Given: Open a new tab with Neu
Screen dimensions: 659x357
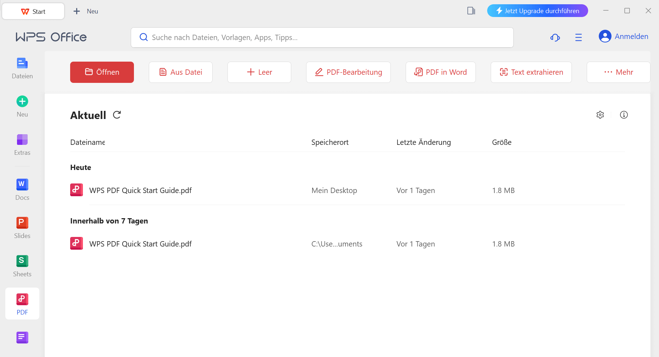Looking at the screenshot, I should click(x=86, y=11).
